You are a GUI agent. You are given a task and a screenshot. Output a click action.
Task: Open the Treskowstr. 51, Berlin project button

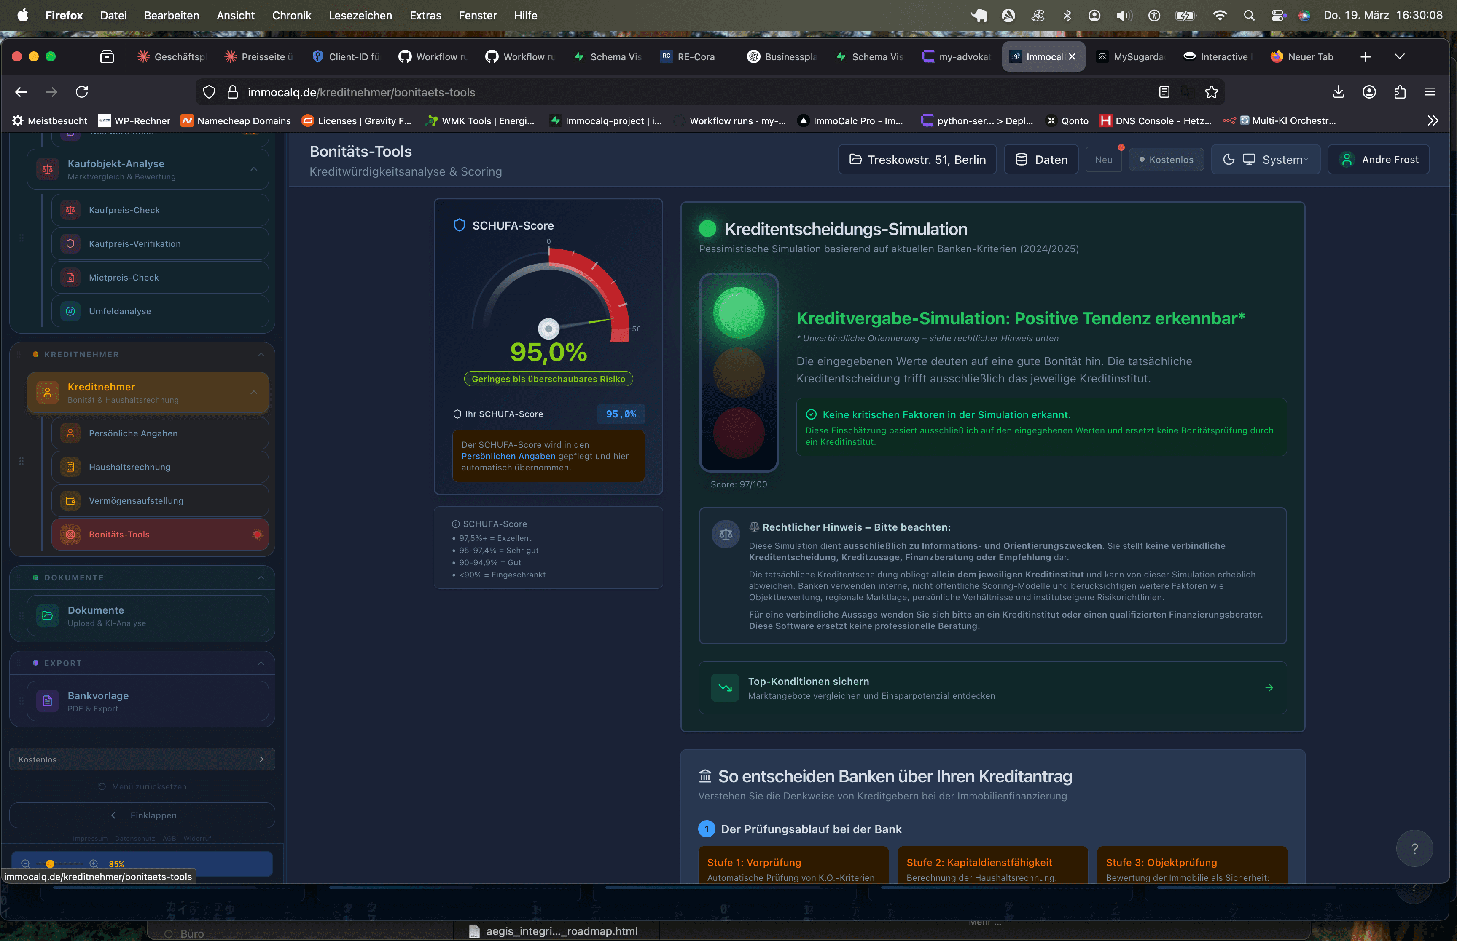[917, 160]
